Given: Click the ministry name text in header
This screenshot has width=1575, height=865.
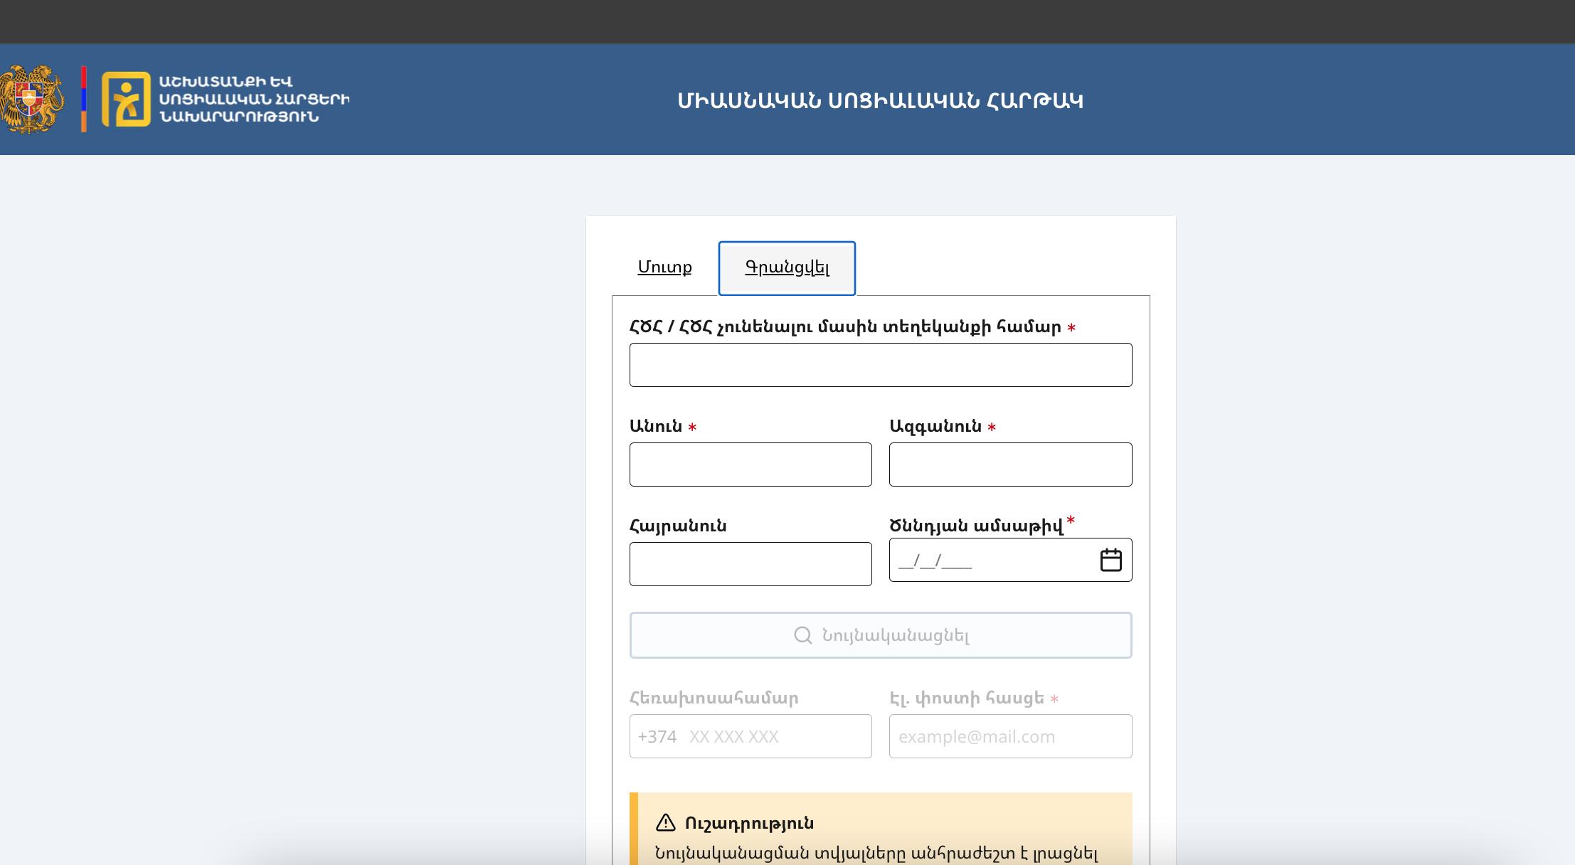Looking at the screenshot, I should coord(254,99).
